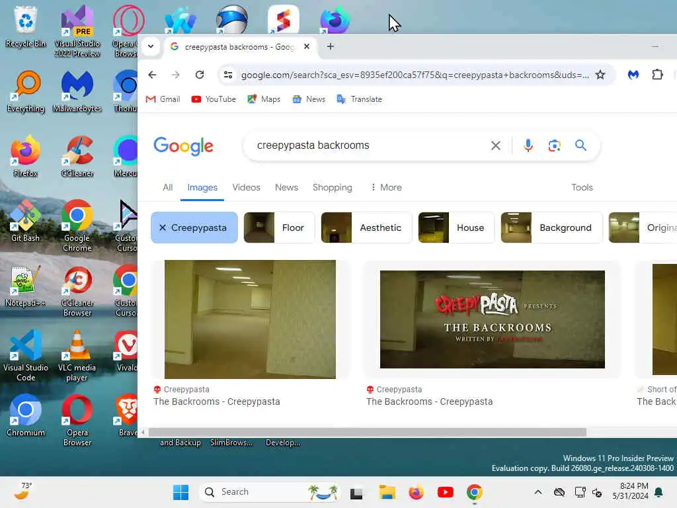Submit search with magnifier icon
677x508 pixels.
click(x=580, y=146)
